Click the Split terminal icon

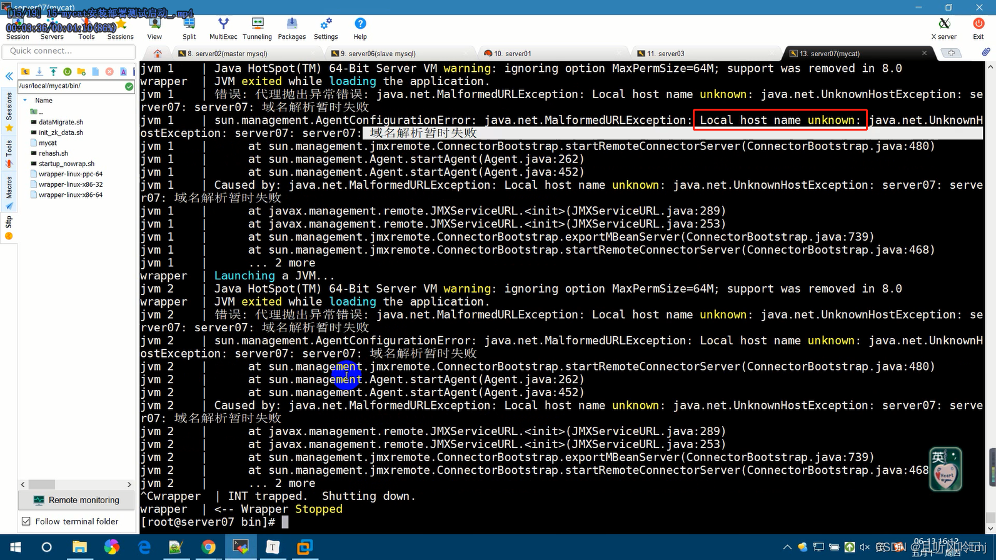point(189,29)
